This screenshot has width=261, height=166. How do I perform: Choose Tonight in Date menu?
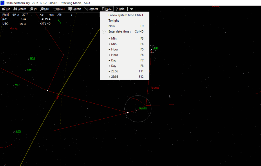point(125,20)
